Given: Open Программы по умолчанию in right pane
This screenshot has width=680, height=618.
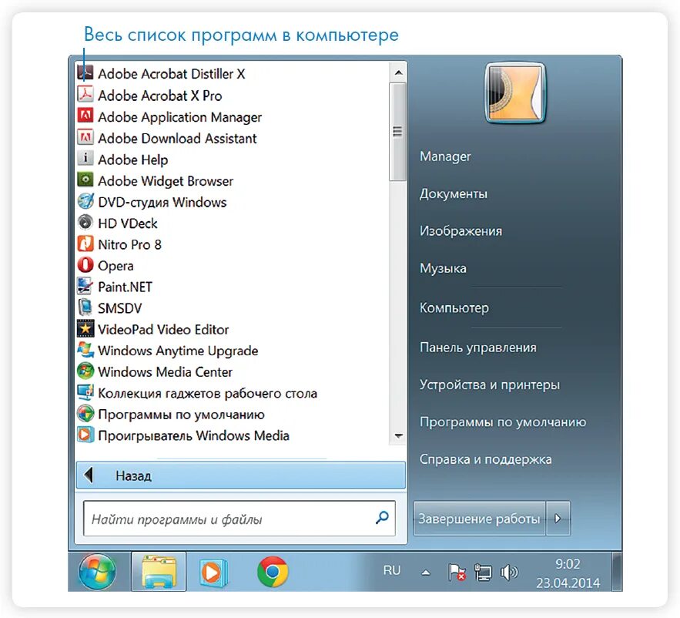Looking at the screenshot, I should pyautogui.click(x=503, y=422).
